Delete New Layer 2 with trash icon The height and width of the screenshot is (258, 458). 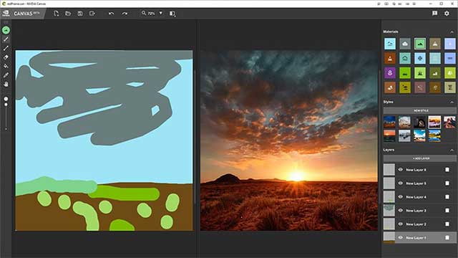(x=447, y=224)
